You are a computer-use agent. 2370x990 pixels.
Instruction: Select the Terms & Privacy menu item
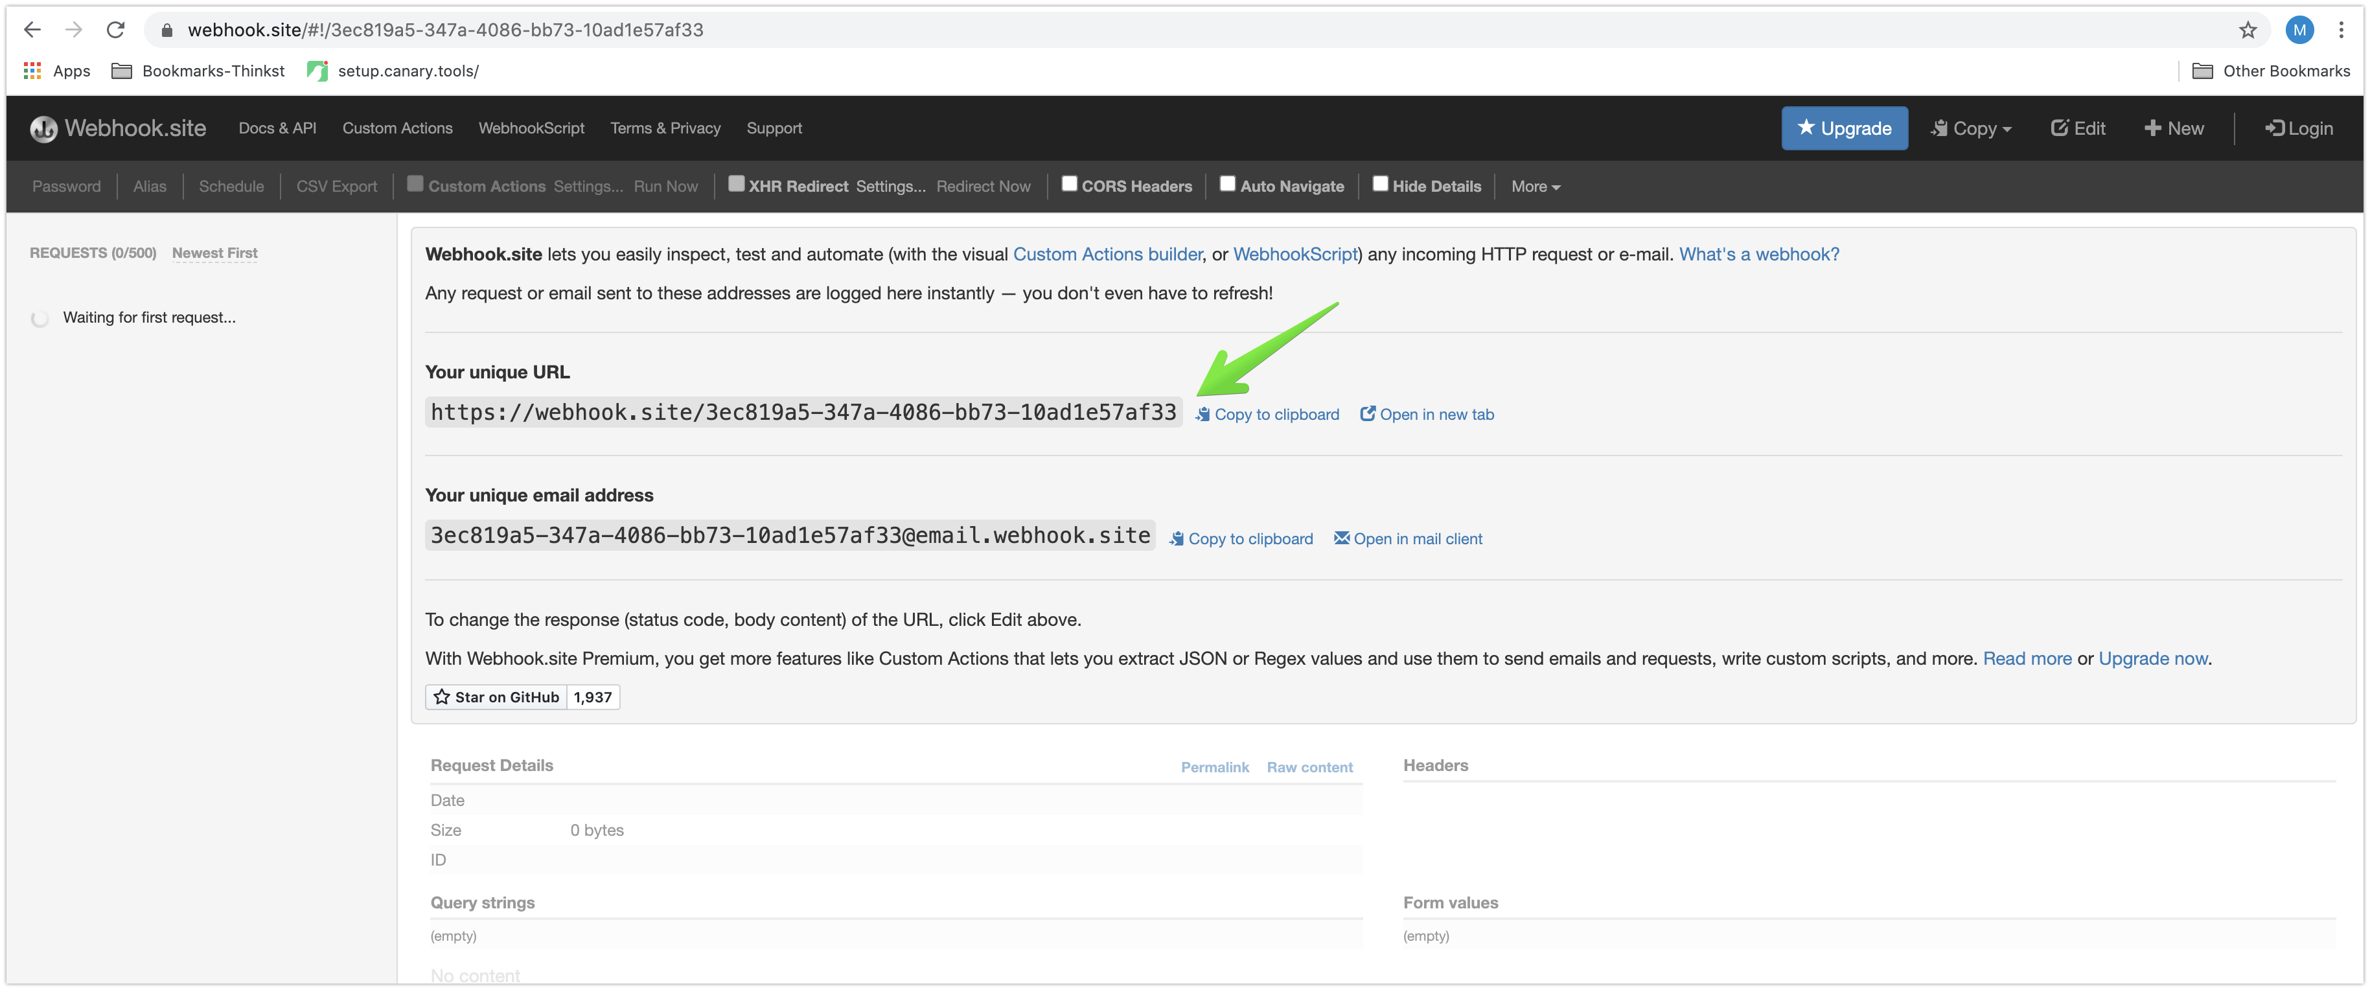coord(662,127)
